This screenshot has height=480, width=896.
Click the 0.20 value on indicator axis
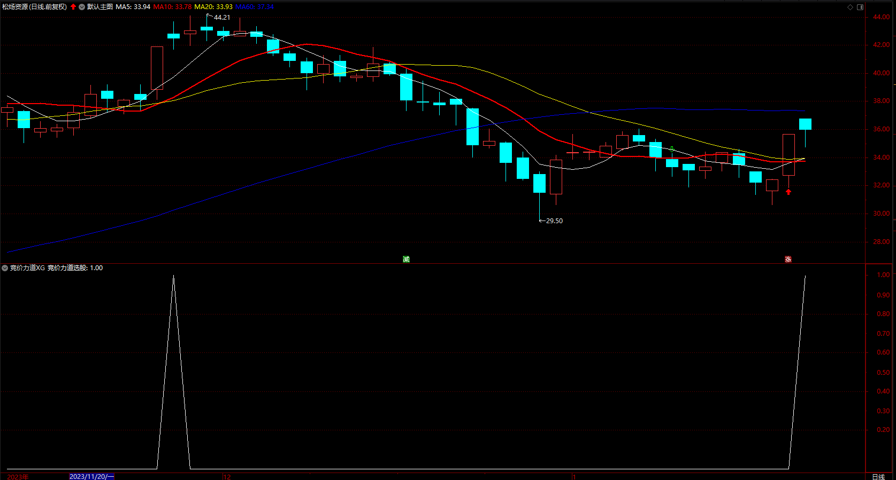pos(883,430)
